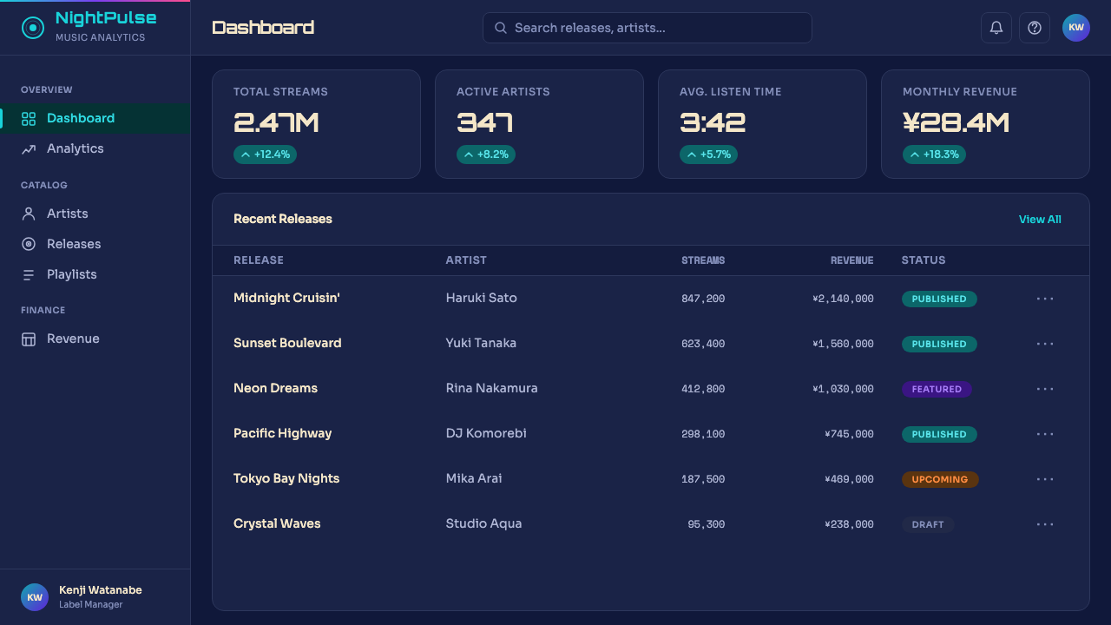The height and width of the screenshot is (625, 1111).
Task: Open the Tokyo Bay Nights release
Action: [286, 478]
